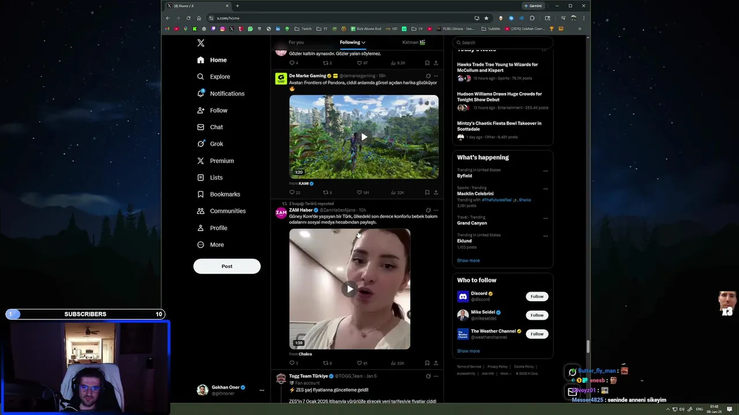This screenshot has width=739, height=415.
Task: Click the white Post button
Action: 227,266
